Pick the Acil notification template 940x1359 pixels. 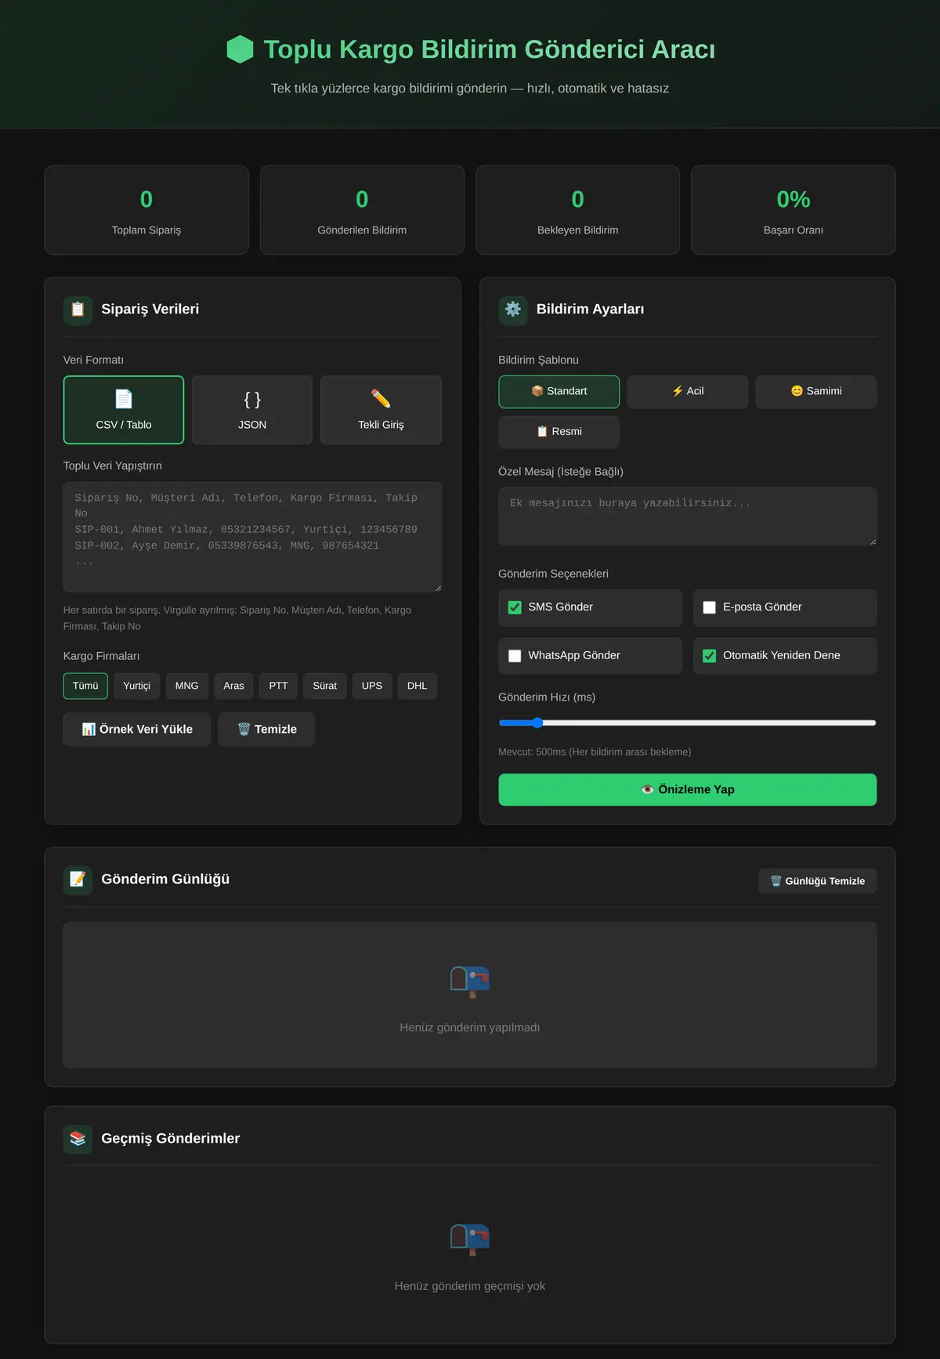coord(688,392)
